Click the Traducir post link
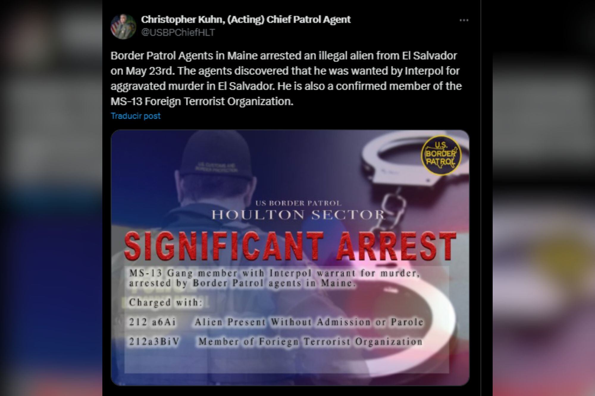This screenshot has width=595, height=396. pyautogui.click(x=135, y=116)
